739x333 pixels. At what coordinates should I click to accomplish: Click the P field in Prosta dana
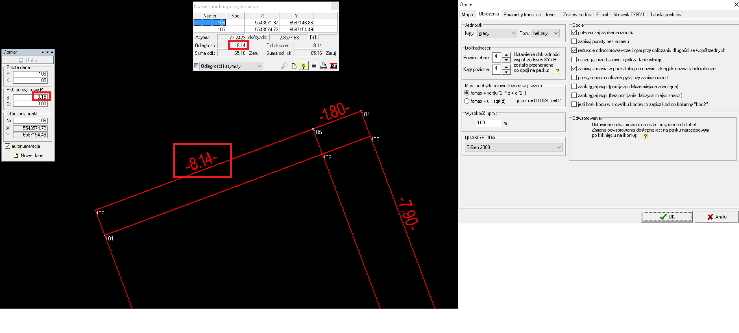click(x=30, y=74)
